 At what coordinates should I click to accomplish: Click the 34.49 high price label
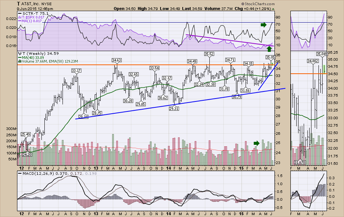[192, 61]
